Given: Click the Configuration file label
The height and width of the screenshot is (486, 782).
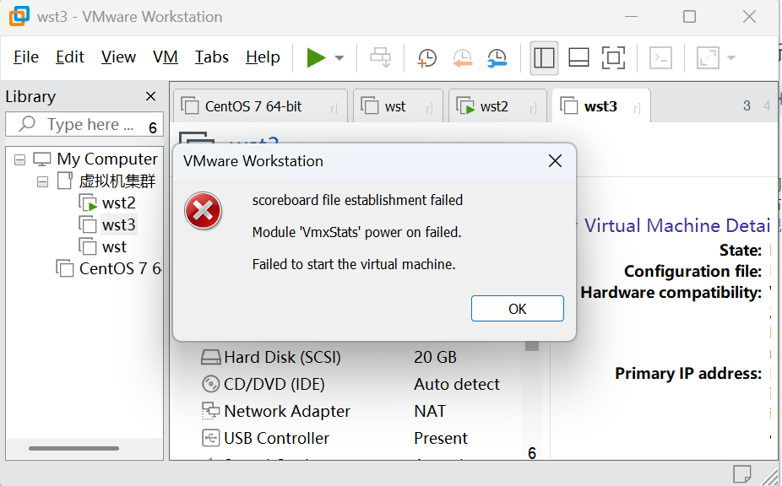Looking at the screenshot, I should pos(692,271).
